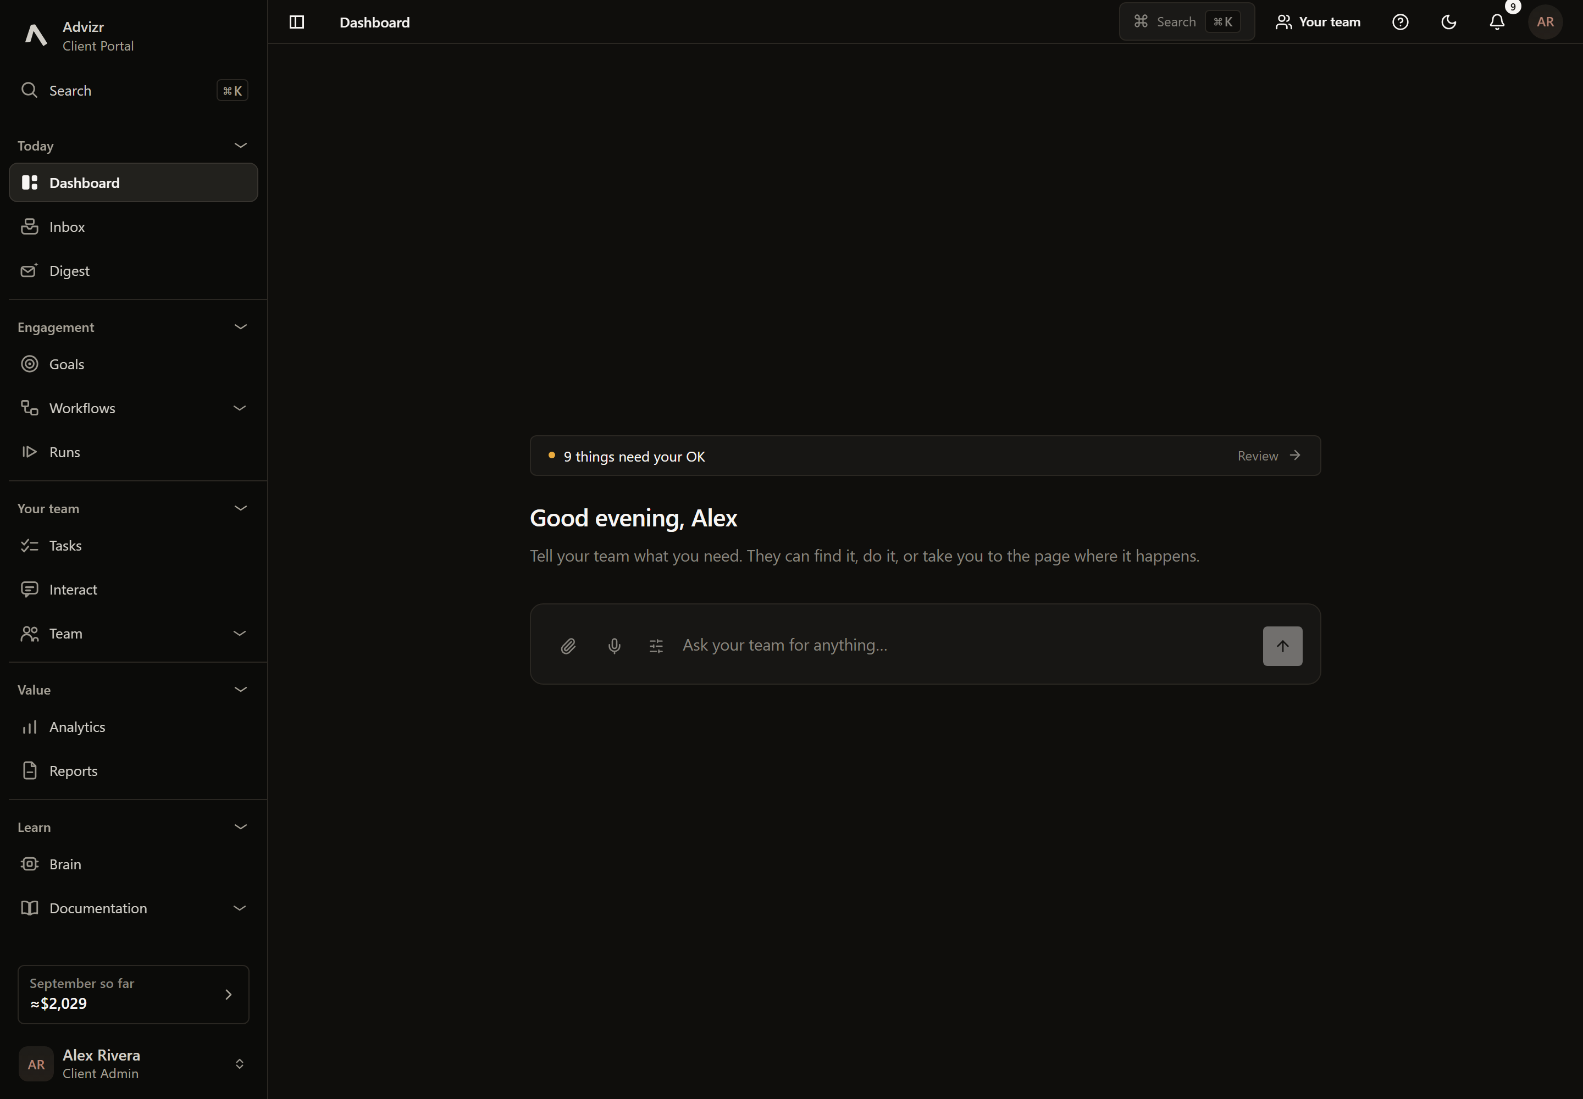Image resolution: width=1583 pixels, height=1099 pixels.
Task: Focus the Ask your team input
Action: pyautogui.click(x=965, y=645)
